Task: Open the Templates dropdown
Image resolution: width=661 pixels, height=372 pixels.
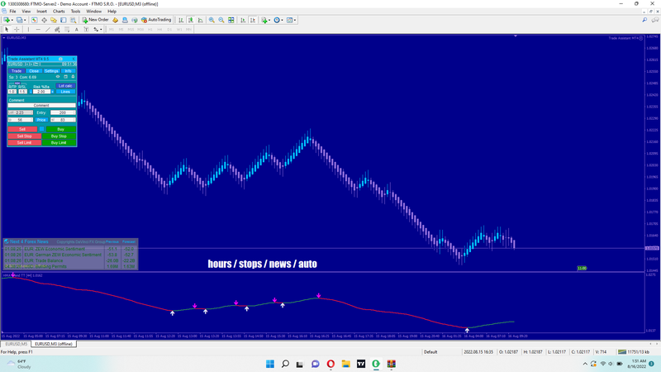Action: click(291, 20)
